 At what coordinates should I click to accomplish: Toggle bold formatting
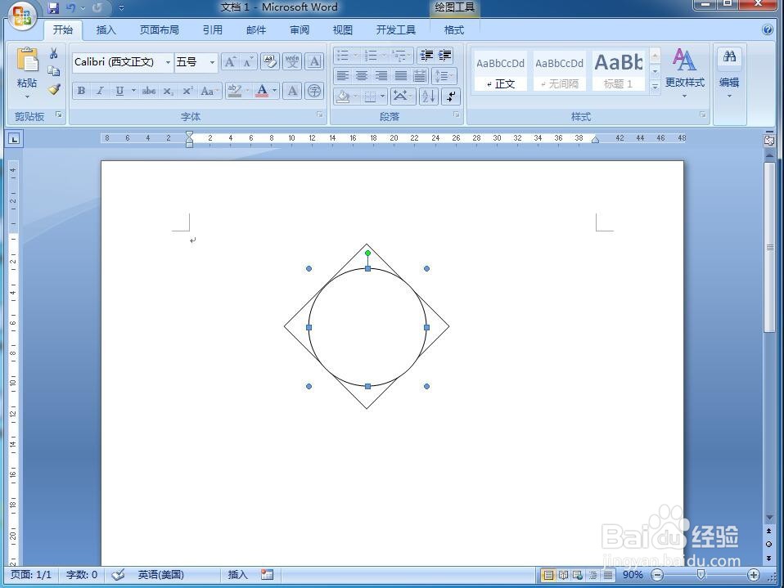coord(80,91)
